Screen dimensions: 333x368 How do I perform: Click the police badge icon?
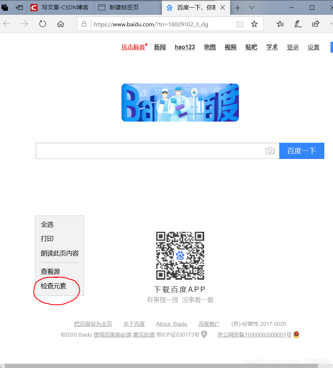coord(296,334)
